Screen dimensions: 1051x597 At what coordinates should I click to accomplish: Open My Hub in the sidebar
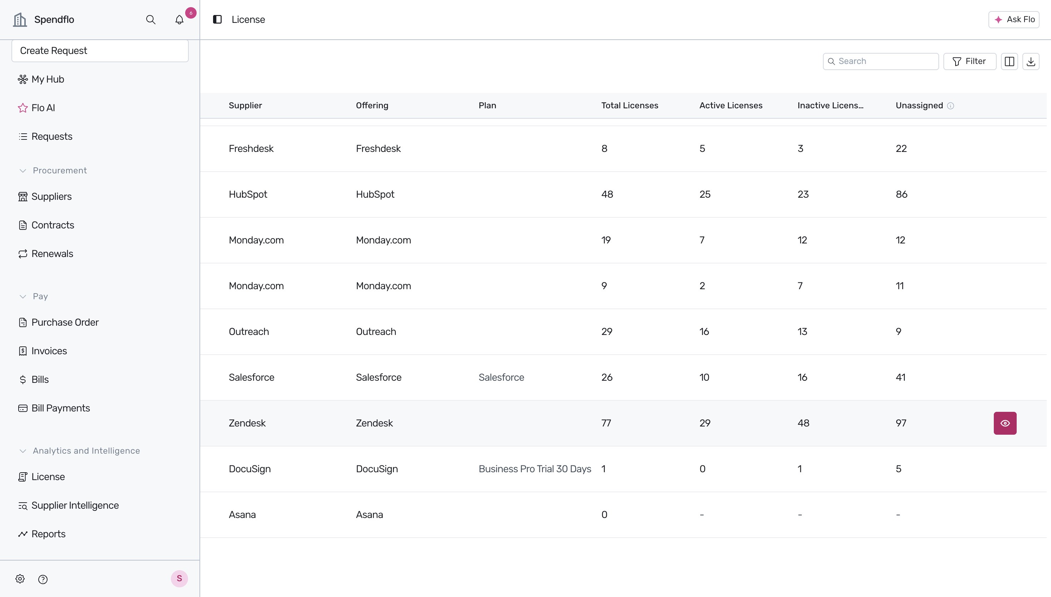(x=48, y=79)
